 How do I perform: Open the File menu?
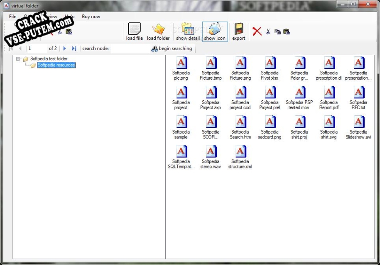(12, 17)
